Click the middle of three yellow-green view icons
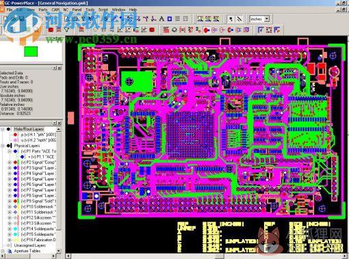 [x=208, y=18]
